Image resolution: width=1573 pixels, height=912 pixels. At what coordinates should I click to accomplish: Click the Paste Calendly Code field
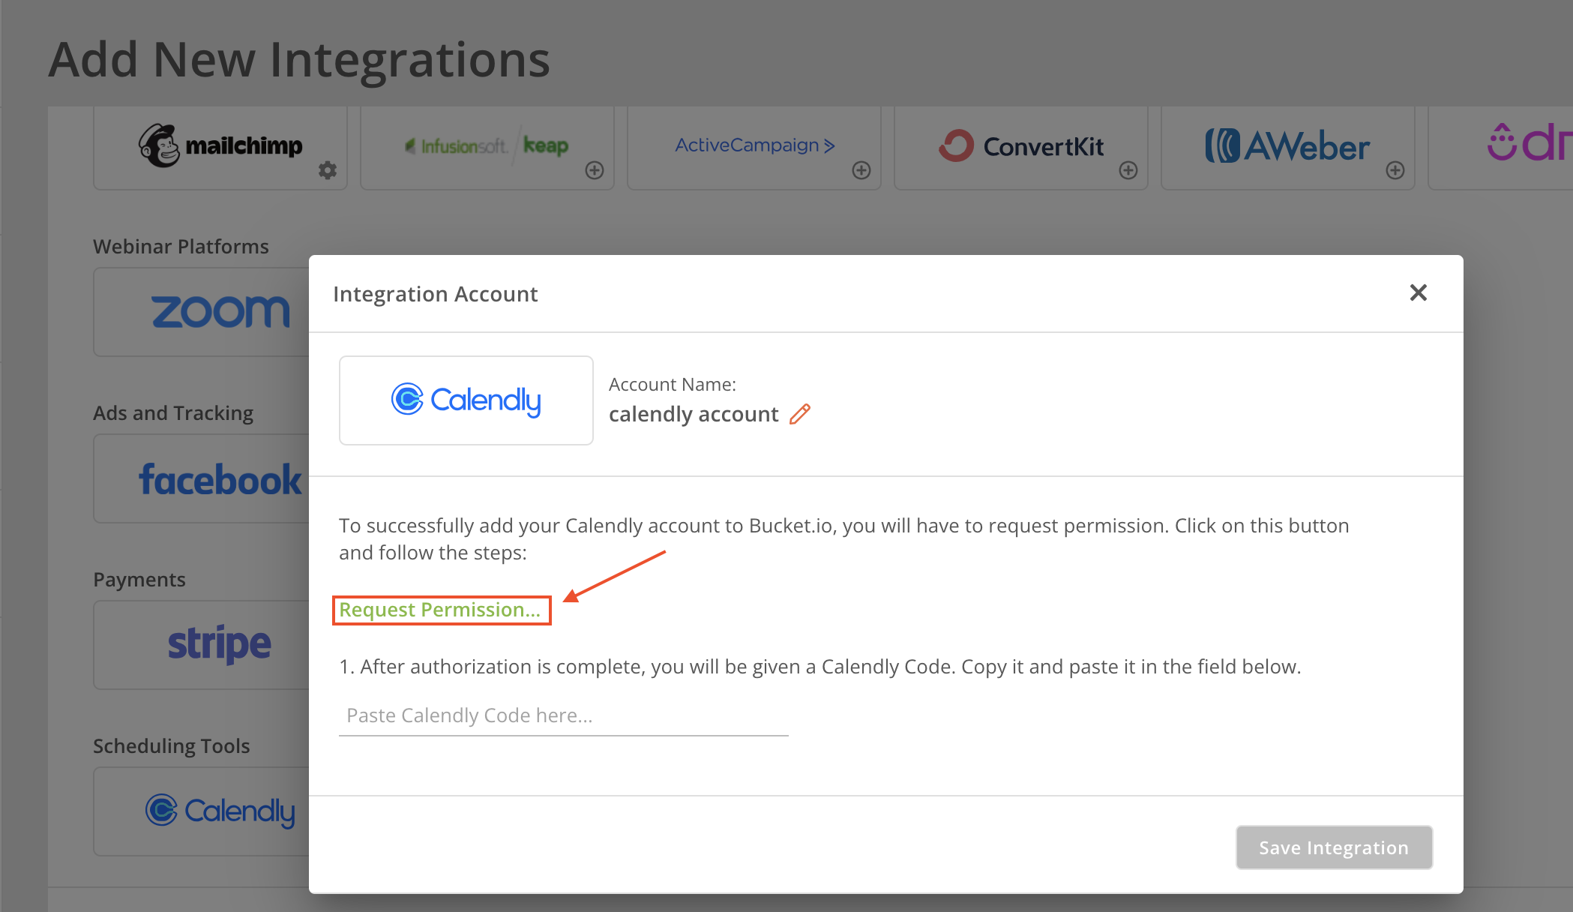562,715
